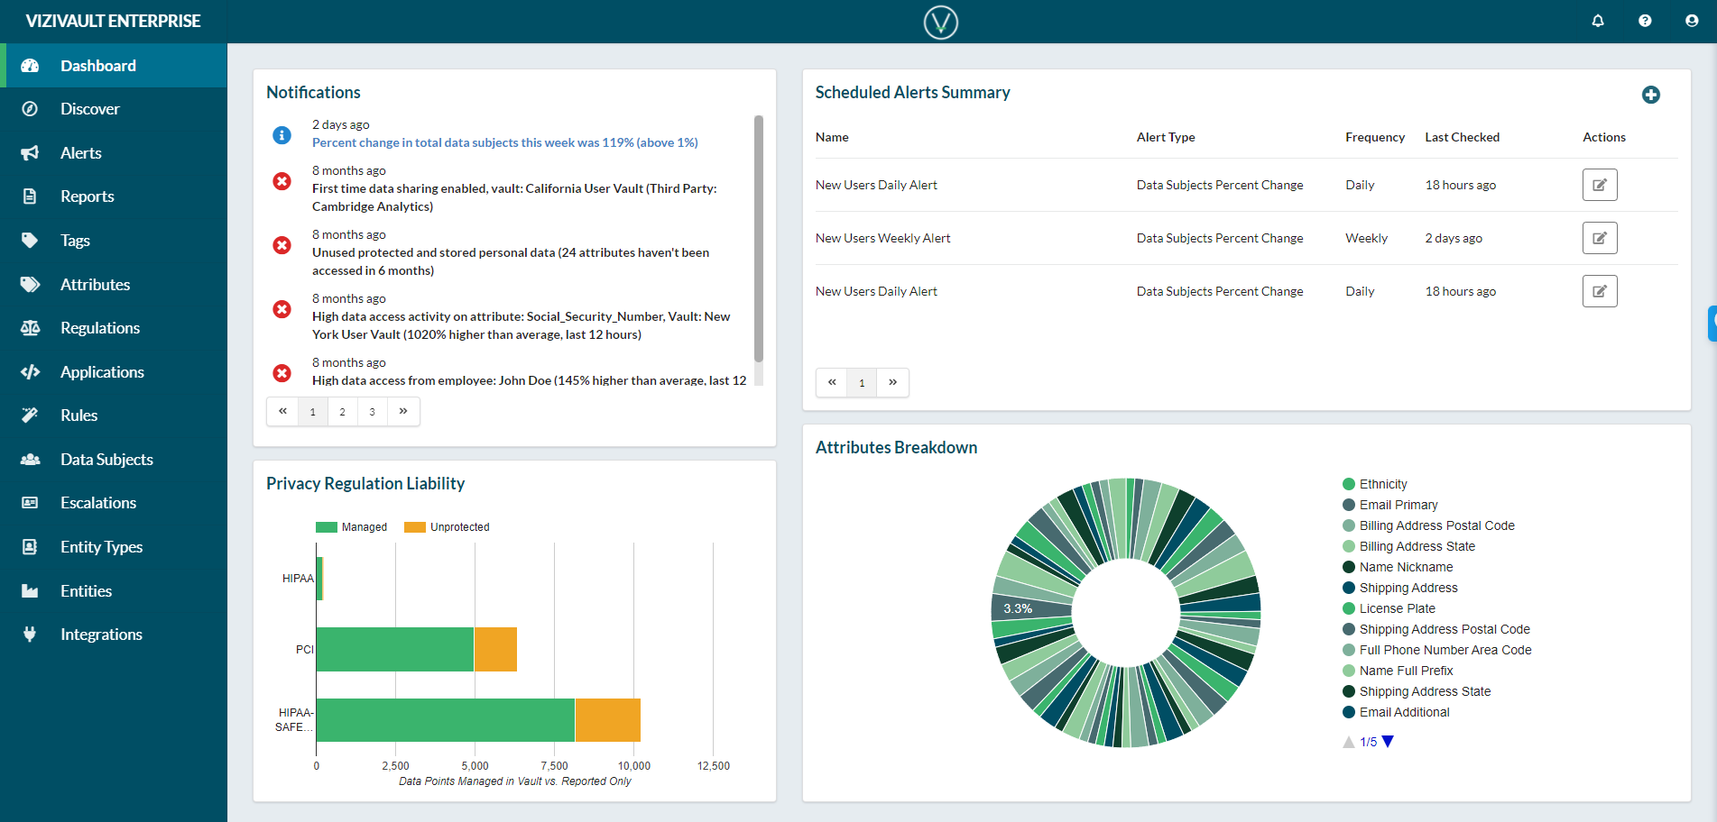Go to notifications page 3

372,411
